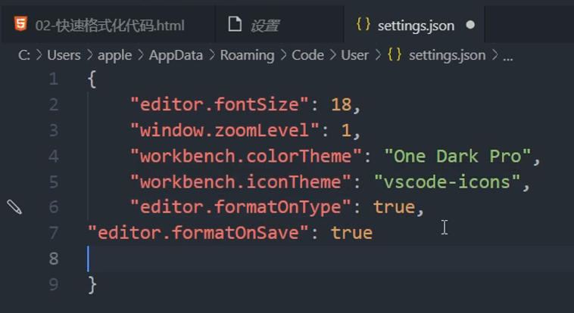Open the Roaming breadcrumb segment
The image size is (574, 313).
(247, 56)
